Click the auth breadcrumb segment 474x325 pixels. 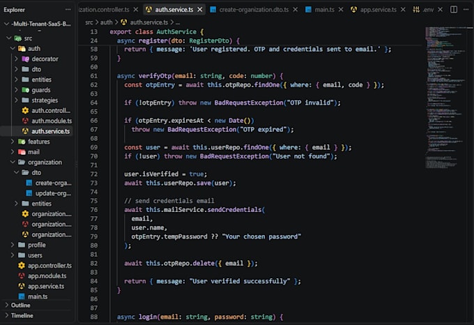[x=106, y=22]
